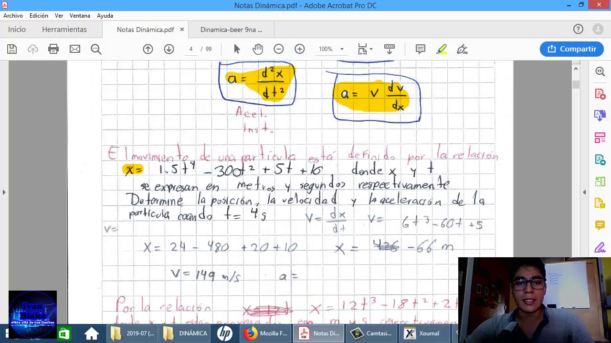This screenshot has height=343, width=611.
Task: Click the vertical scrollbar up arrow
Action: (x=576, y=69)
